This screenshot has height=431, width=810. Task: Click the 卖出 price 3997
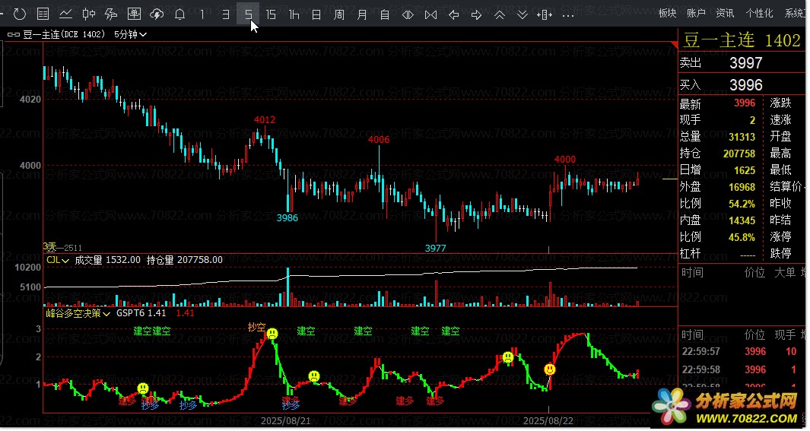pyautogui.click(x=745, y=63)
